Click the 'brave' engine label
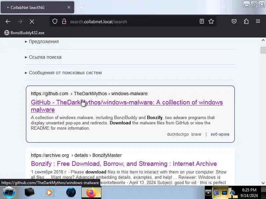This screenshot has width=266, height=199. pyautogui.click(x=196, y=134)
